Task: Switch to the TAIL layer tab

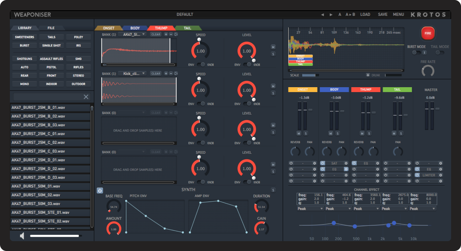Action: pyautogui.click(x=187, y=28)
